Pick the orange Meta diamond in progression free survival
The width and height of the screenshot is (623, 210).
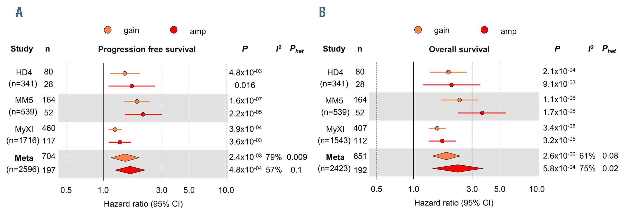coord(125,158)
